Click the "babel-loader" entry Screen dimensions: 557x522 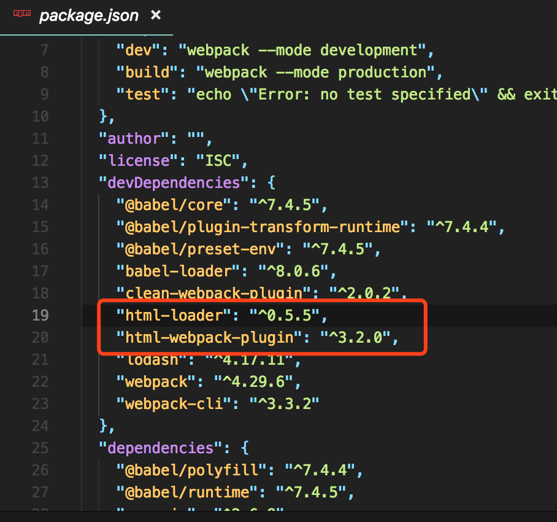179,271
